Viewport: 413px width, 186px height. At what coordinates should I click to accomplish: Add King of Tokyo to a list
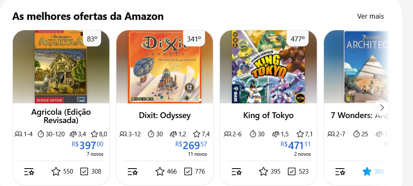coord(236,172)
